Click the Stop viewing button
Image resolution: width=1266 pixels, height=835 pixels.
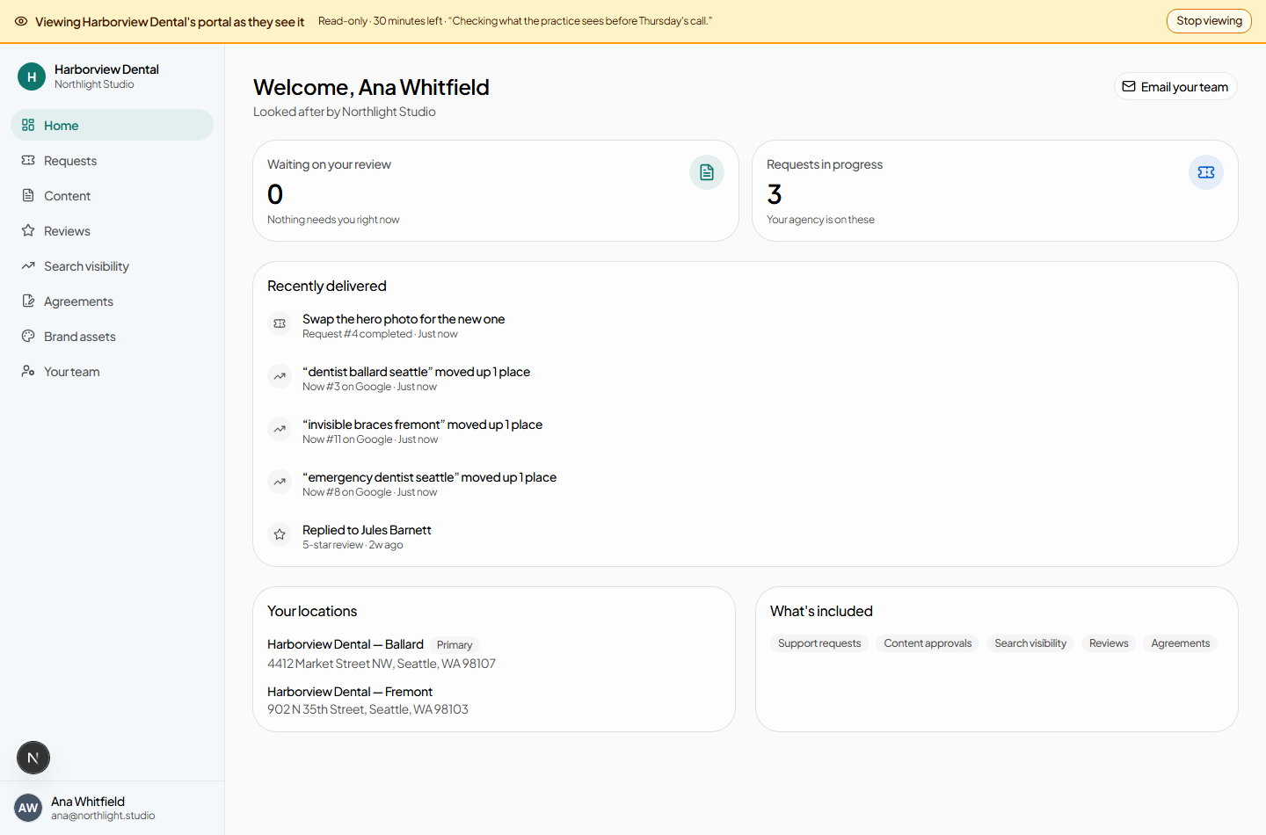click(1209, 21)
